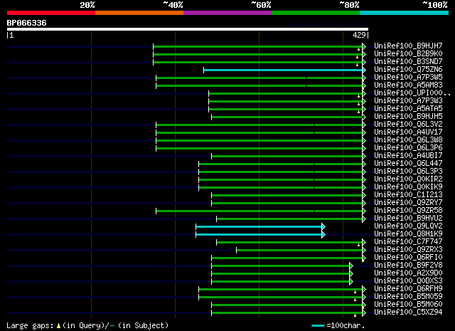Viewport: 455px width, 331px height.
Task: Open hit UniRef100_C5XZ94
Action: pos(408,312)
